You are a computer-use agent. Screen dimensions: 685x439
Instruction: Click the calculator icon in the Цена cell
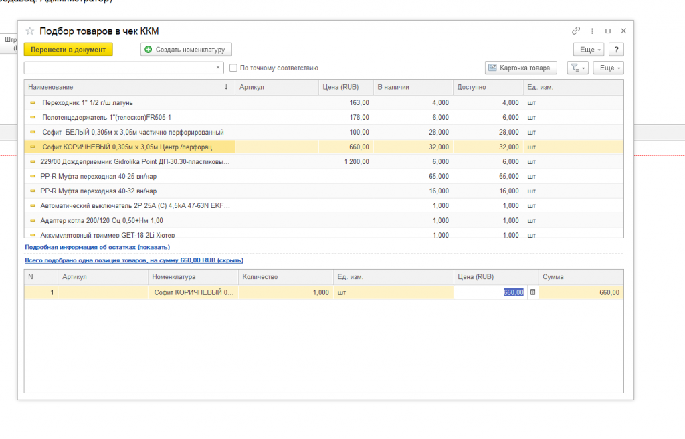(x=532, y=292)
